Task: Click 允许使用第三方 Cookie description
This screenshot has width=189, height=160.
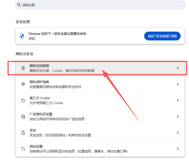Action: coord(46,103)
